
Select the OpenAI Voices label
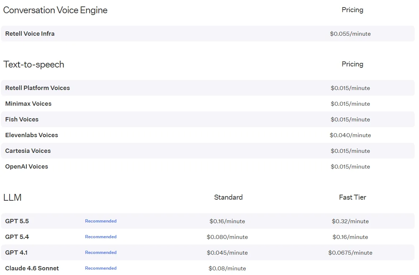pos(27,167)
